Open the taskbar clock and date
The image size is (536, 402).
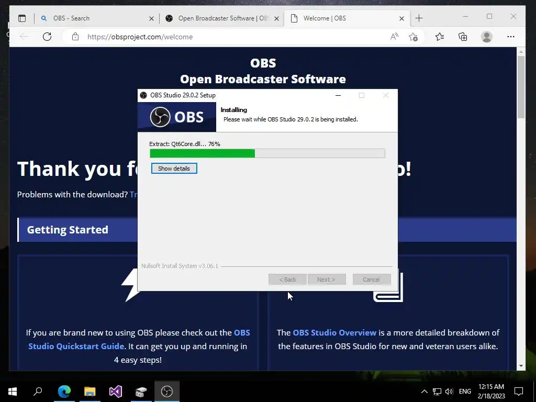point(491,392)
